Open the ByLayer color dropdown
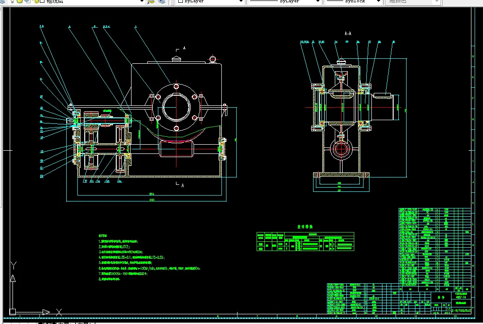 pos(241,1)
